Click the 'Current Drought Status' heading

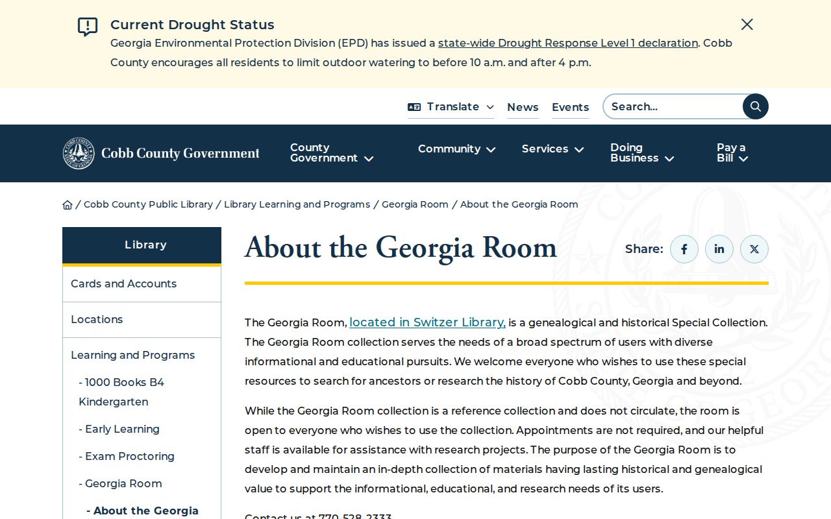tap(192, 25)
